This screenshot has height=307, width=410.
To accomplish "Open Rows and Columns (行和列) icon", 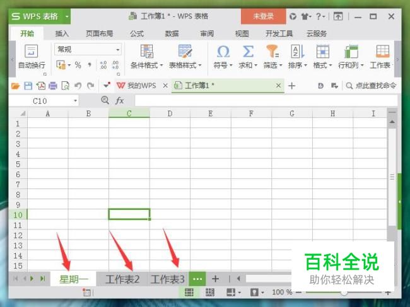I will pyautogui.click(x=351, y=51).
